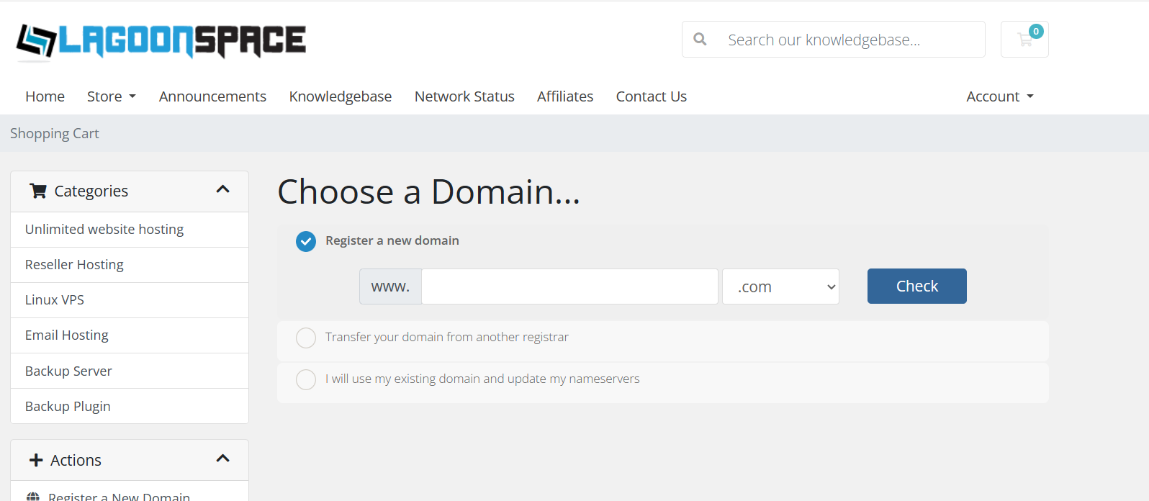Go to the Knowledgebase menu item

(x=341, y=96)
